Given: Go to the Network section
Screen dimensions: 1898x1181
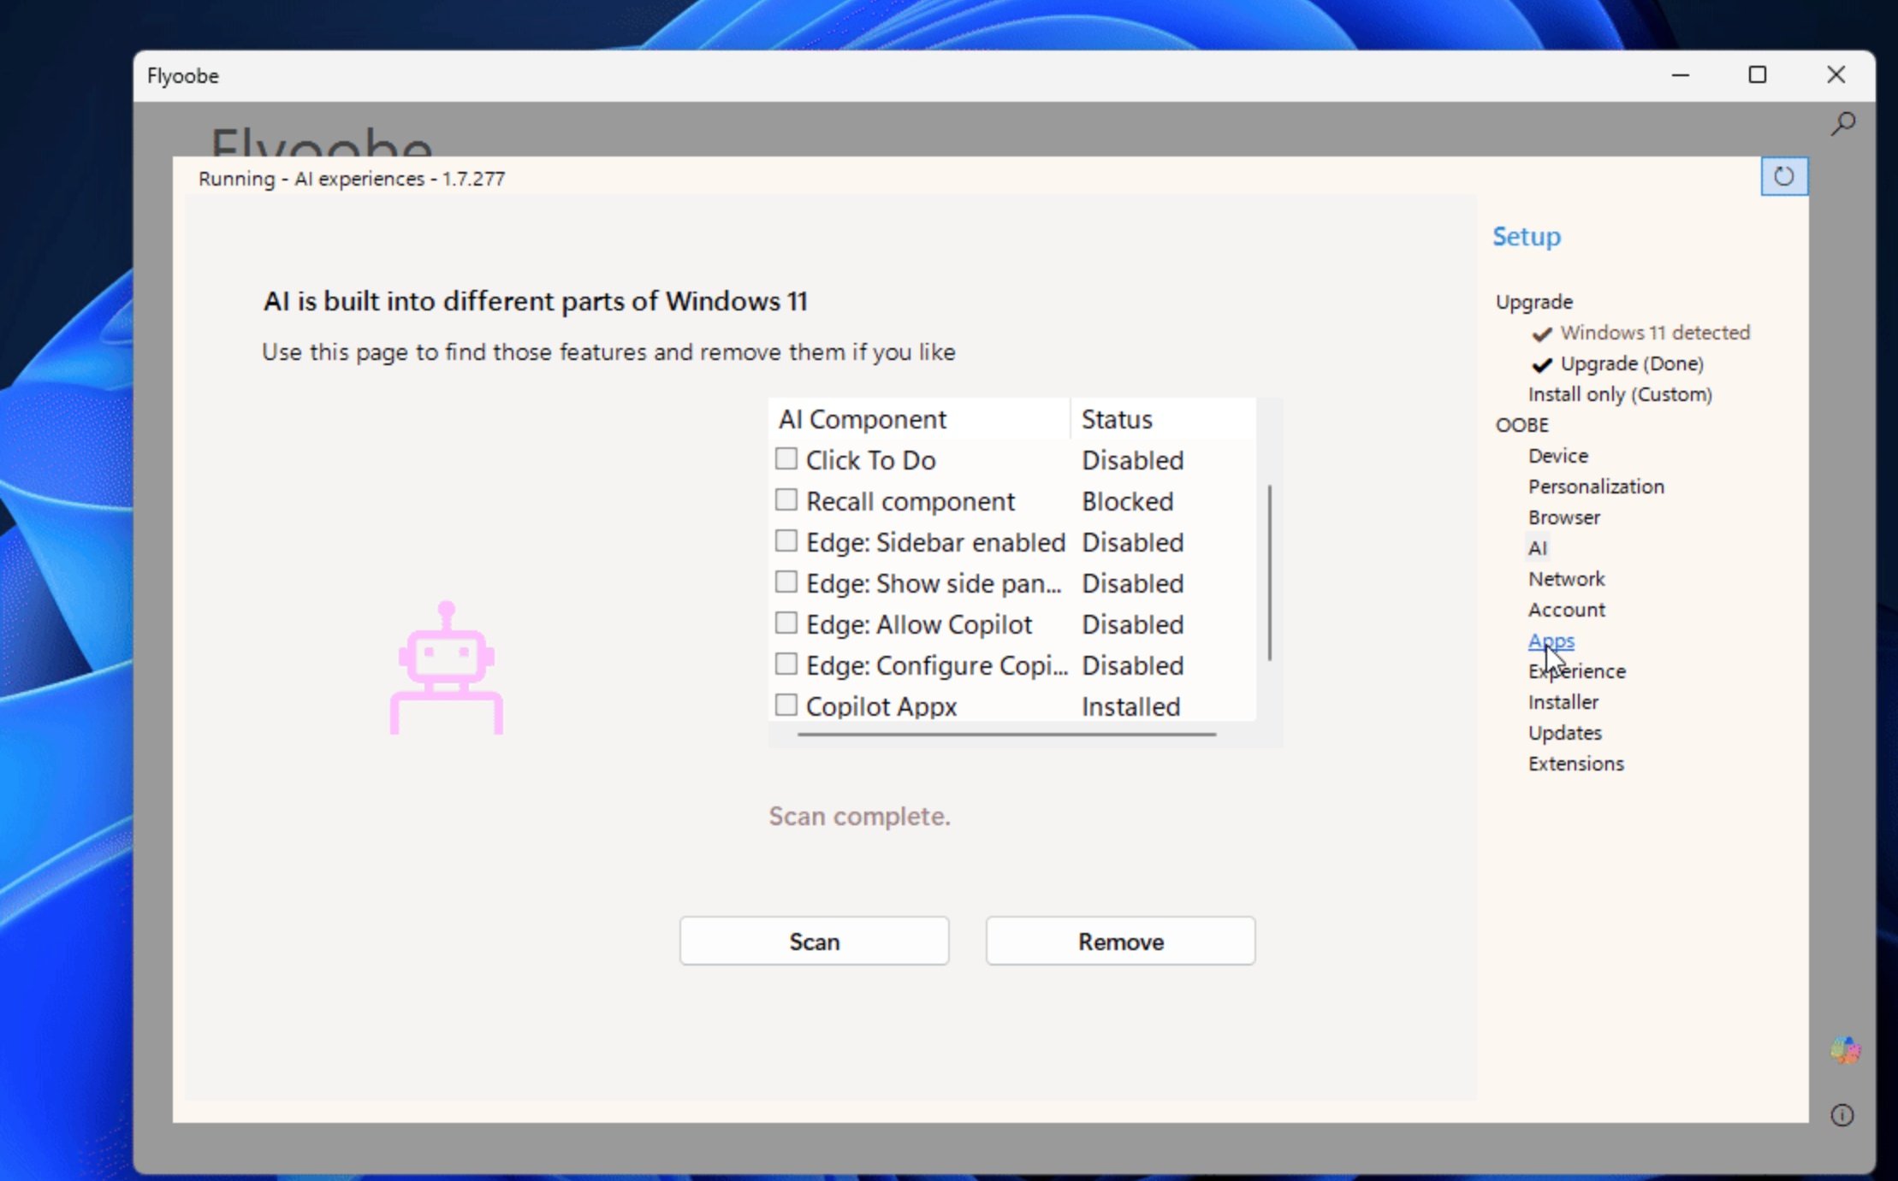Looking at the screenshot, I should click(1566, 579).
